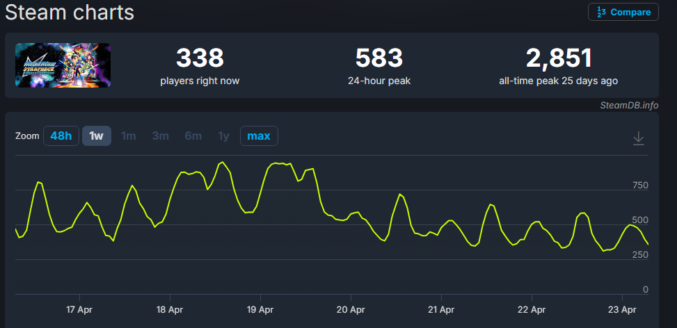The image size is (677, 328).
Task: Select the max zoom range
Action: pos(259,136)
